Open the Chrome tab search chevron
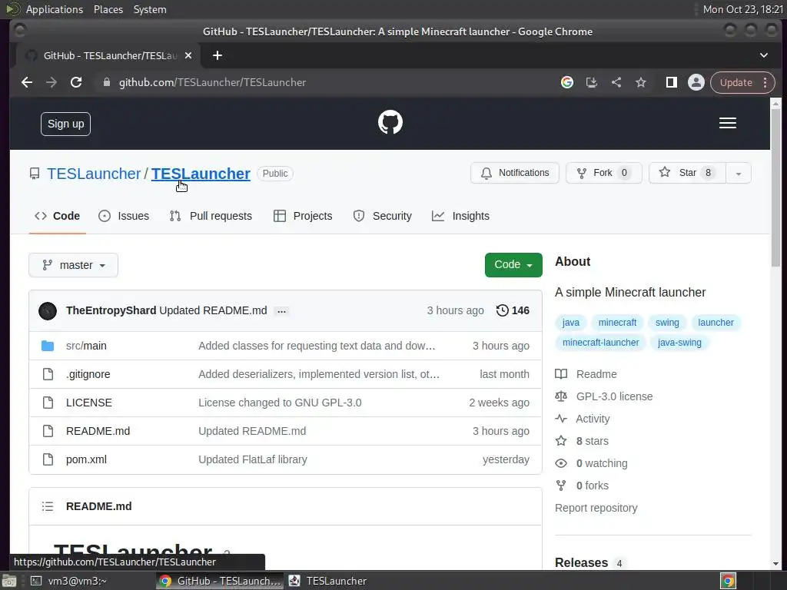The image size is (787, 590). [763, 55]
